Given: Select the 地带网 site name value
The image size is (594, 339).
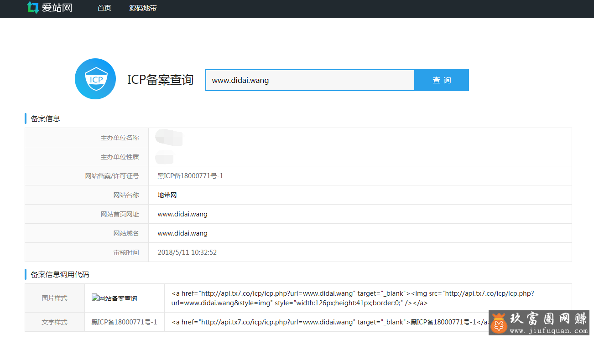Looking at the screenshot, I should point(167,195).
